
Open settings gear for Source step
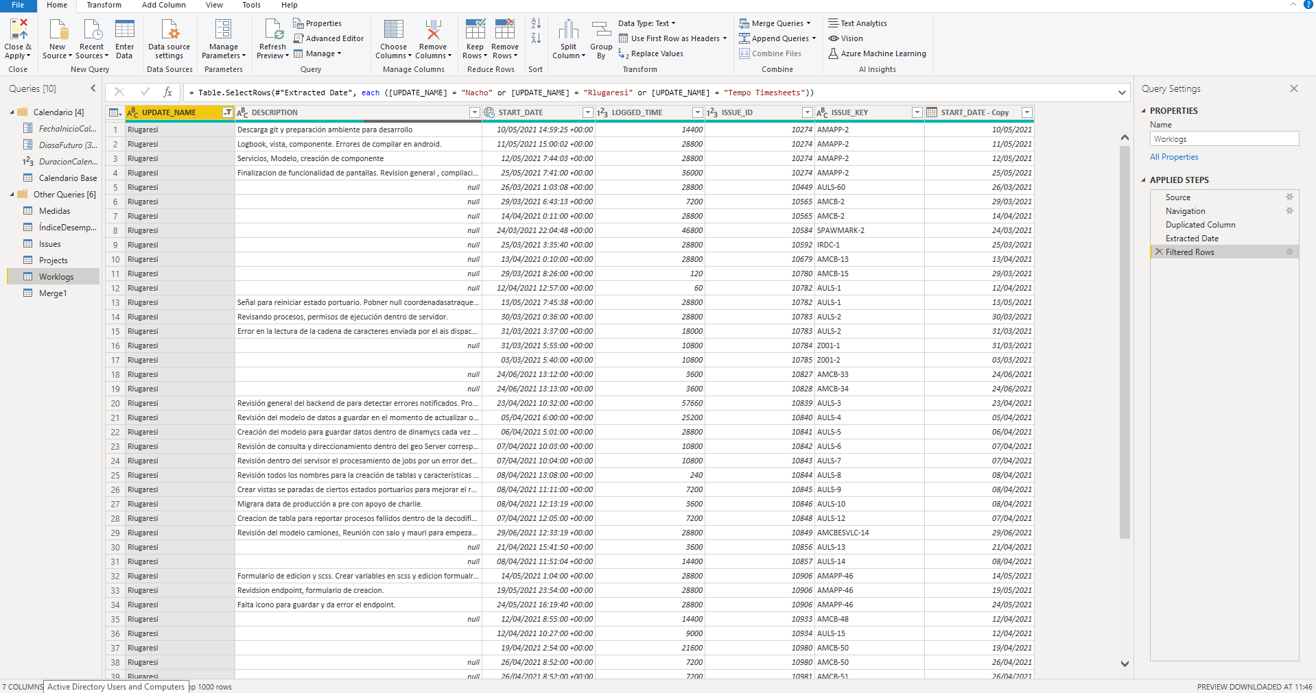point(1289,197)
